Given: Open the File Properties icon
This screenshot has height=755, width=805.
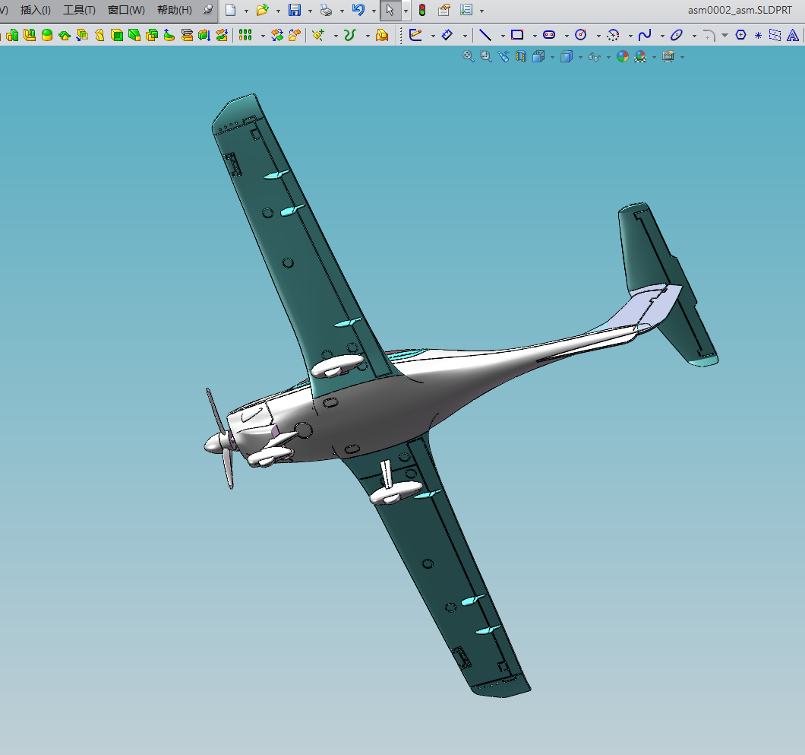Looking at the screenshot, I should [444, 11].
